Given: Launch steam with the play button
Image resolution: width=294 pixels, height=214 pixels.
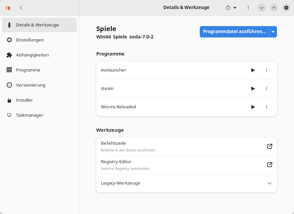Looking at the screenshot, I should [253, 89].
